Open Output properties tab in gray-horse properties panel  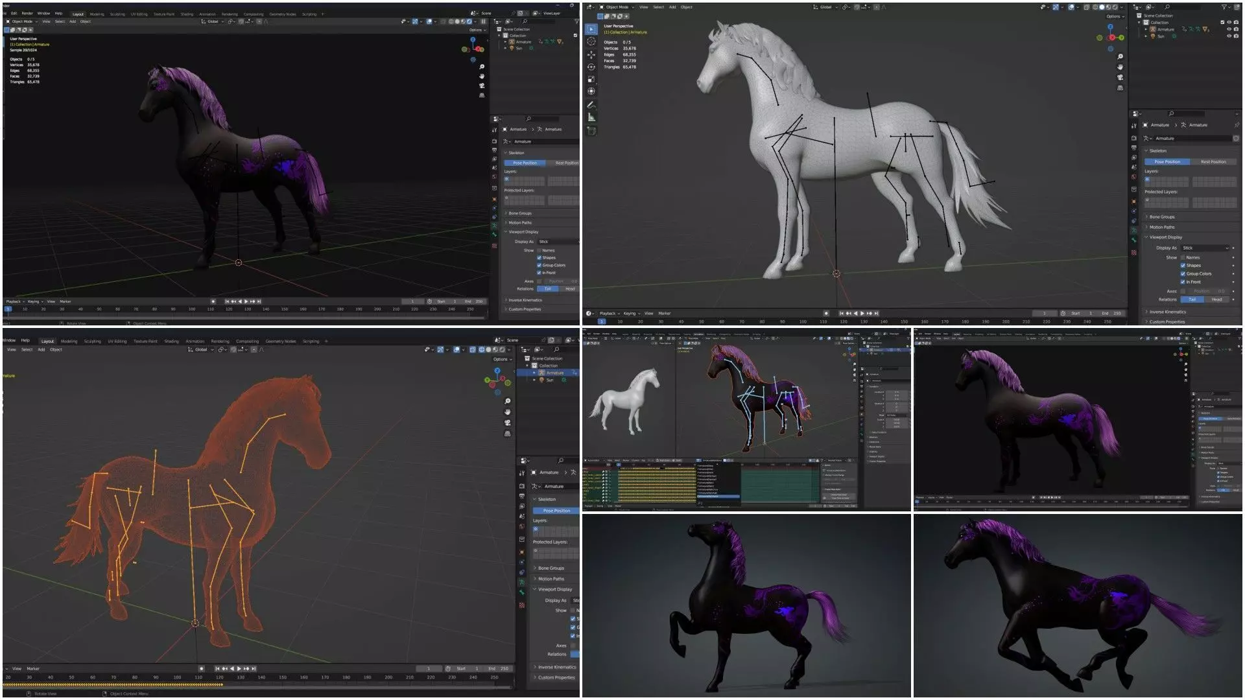(1133, 148)
